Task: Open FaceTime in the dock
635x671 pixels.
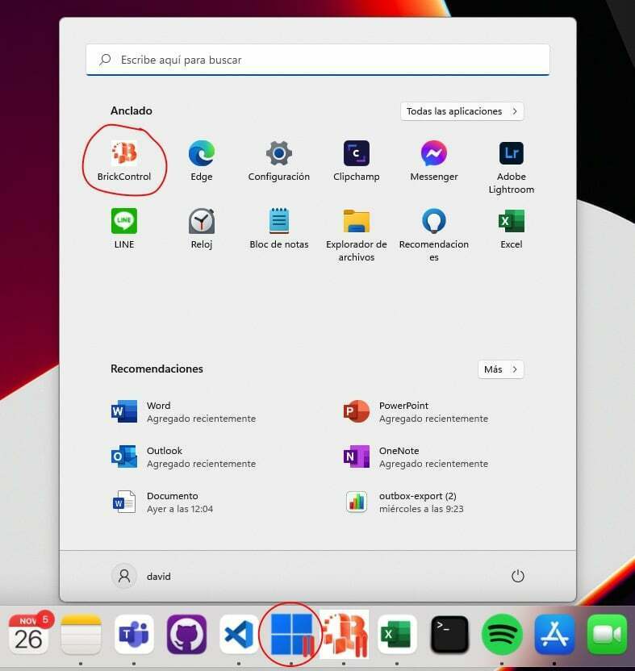Action: click(x=608, y=635)
